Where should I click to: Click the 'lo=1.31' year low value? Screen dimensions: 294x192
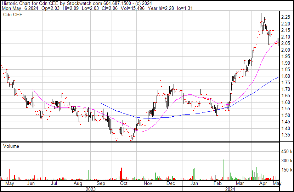click(185, 8)
